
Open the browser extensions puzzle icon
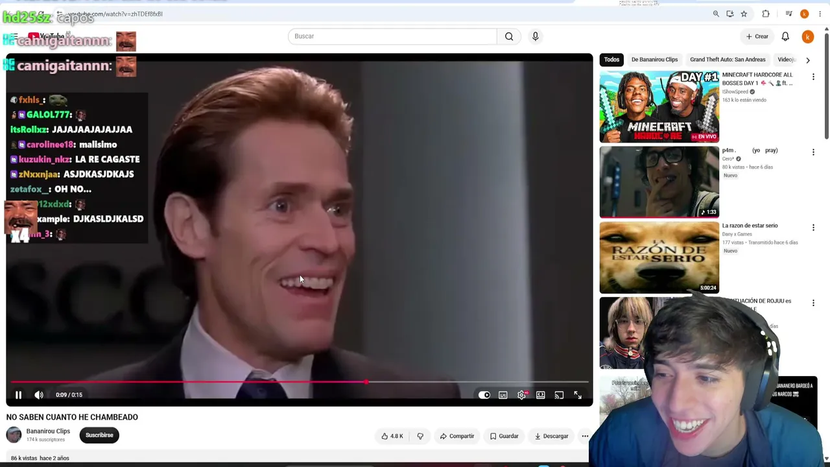(766, 14)
